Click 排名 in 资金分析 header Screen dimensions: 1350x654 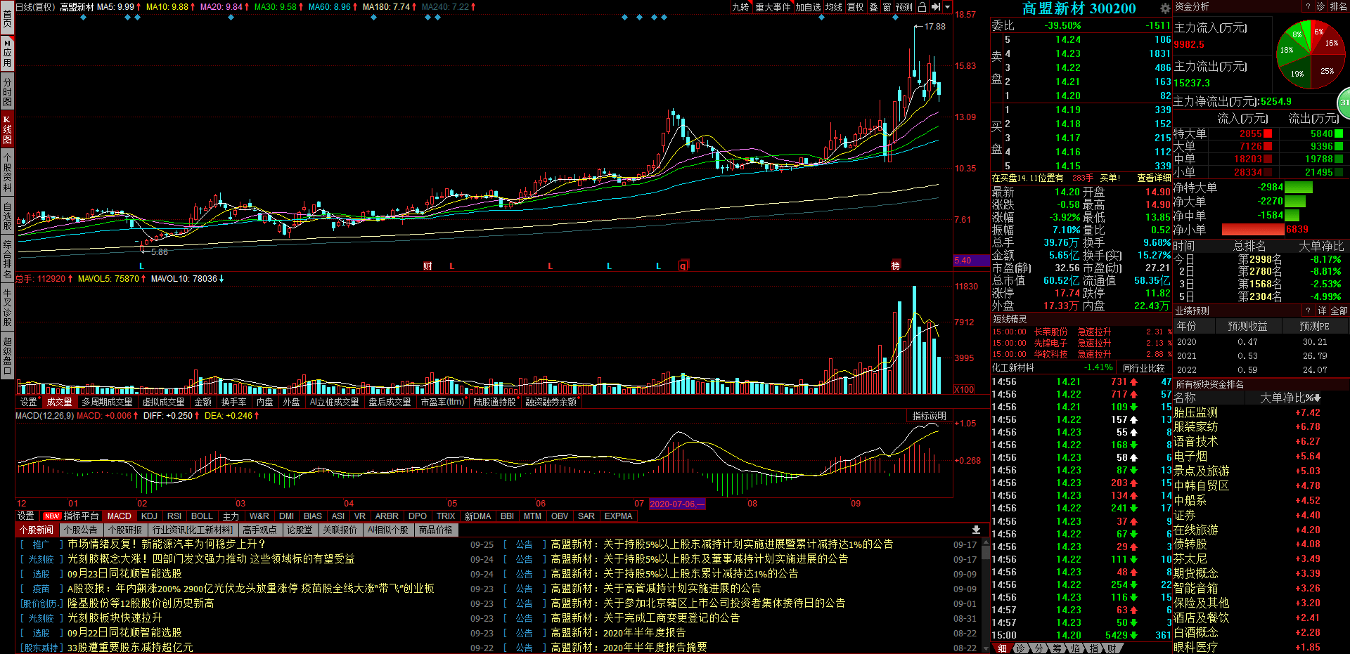[1339, 6]
